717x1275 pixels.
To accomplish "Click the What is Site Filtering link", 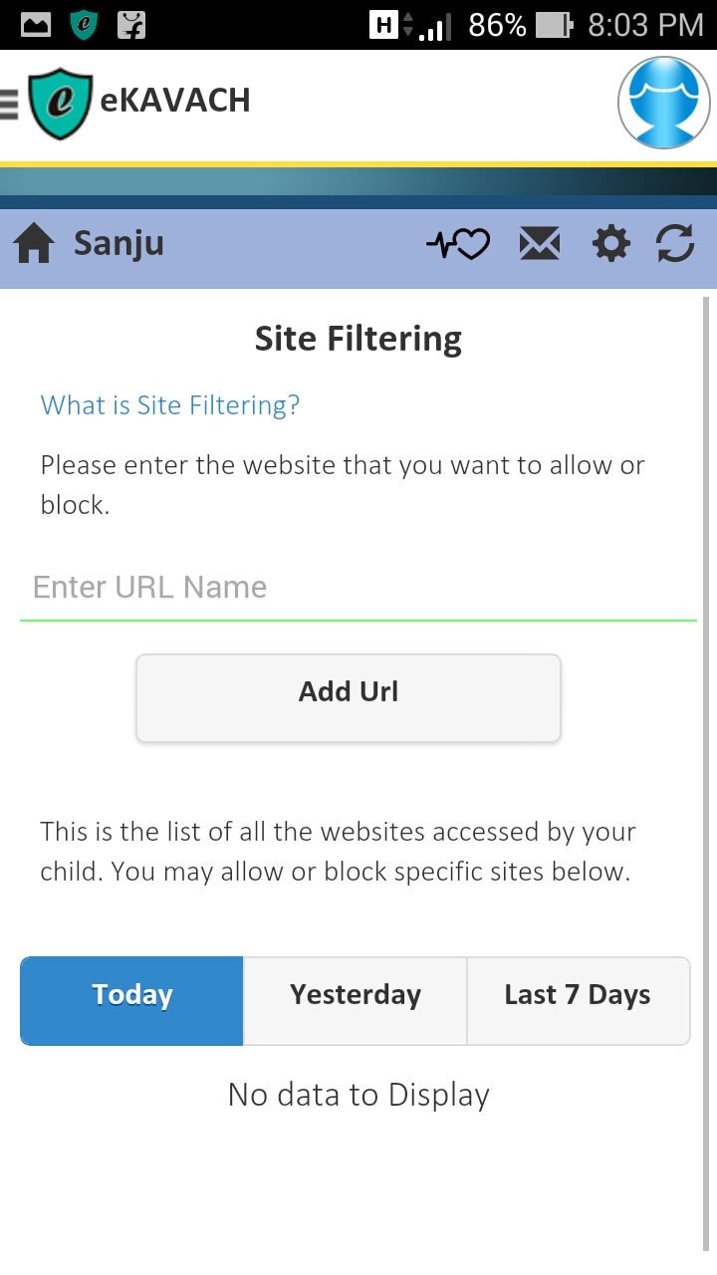I will tap(170, 405).
